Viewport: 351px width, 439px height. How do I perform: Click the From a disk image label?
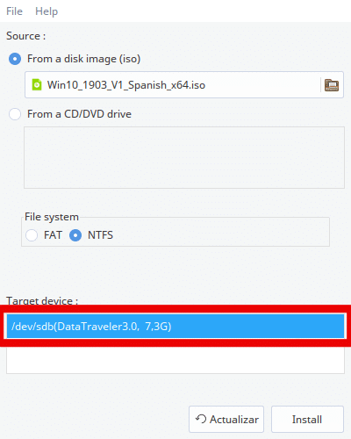point(83,59)
